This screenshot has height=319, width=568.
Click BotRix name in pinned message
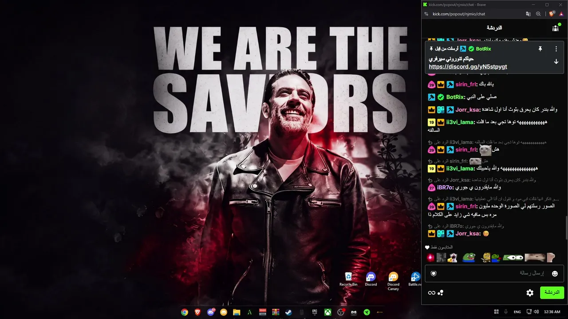[483, 49]
